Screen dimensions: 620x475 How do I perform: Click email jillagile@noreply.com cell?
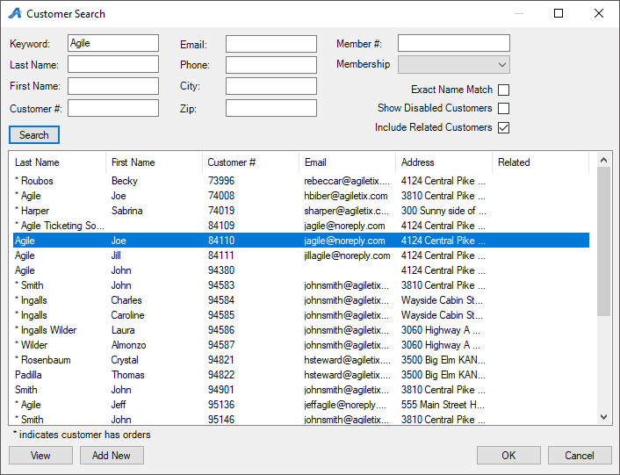point(347,255)
